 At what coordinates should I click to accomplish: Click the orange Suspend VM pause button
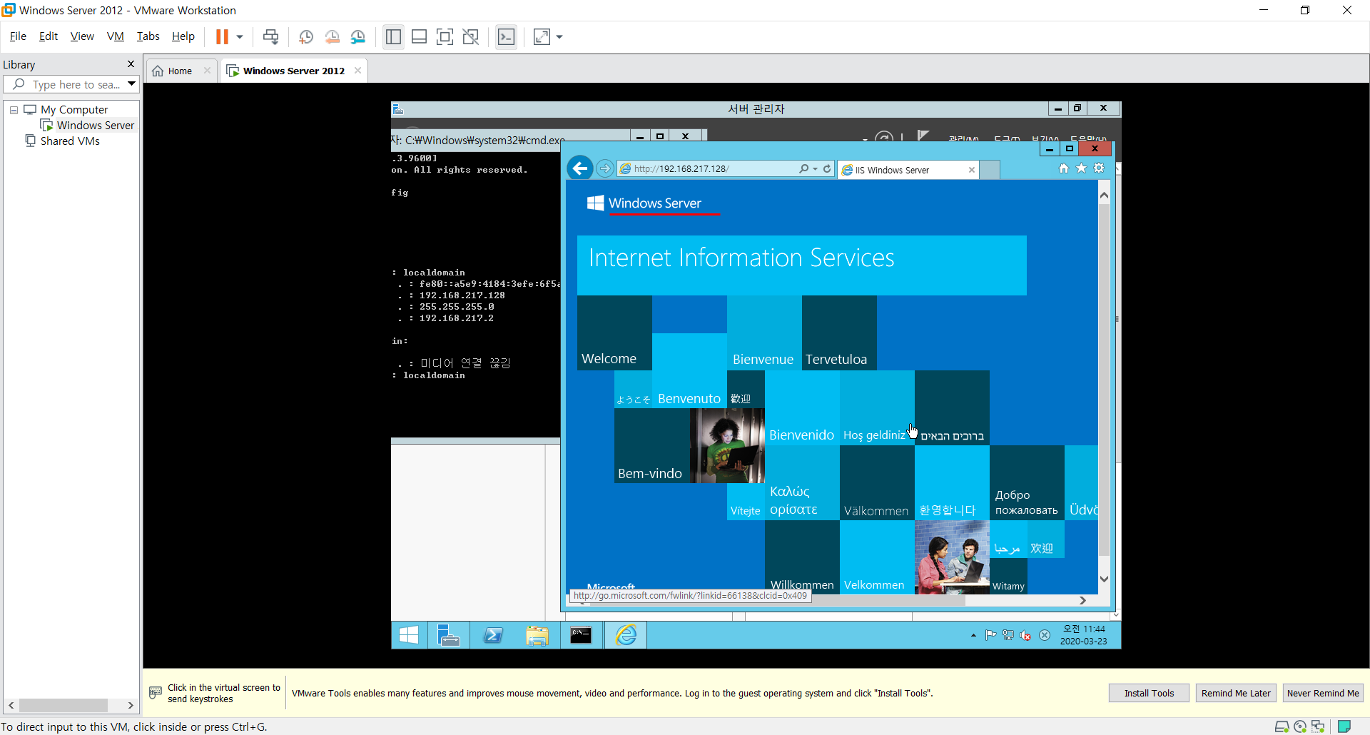(222, 37)
